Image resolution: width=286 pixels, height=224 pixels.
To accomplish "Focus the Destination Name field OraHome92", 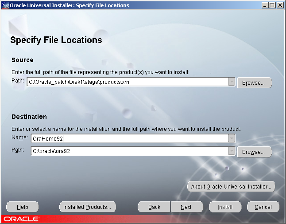I will click(129, 138).
